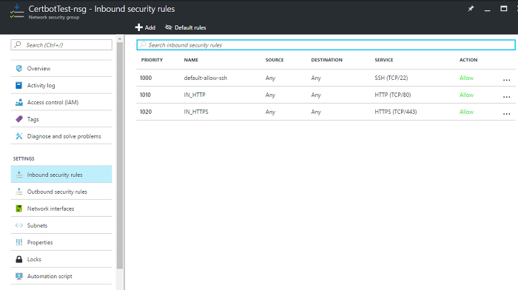The width and height of the screenshot is (518, 290).
Task: Click the network security group header icon
Action: point(16,12)
